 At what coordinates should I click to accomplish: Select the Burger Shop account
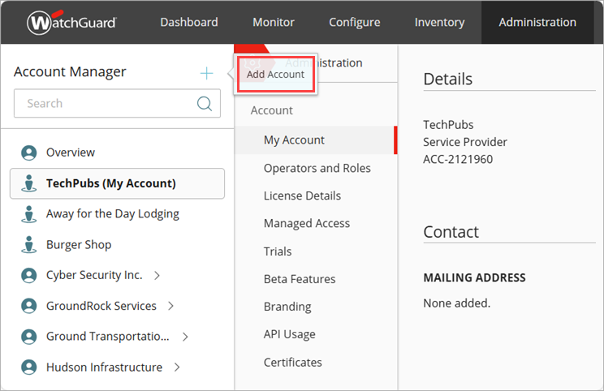coord(79,245)
